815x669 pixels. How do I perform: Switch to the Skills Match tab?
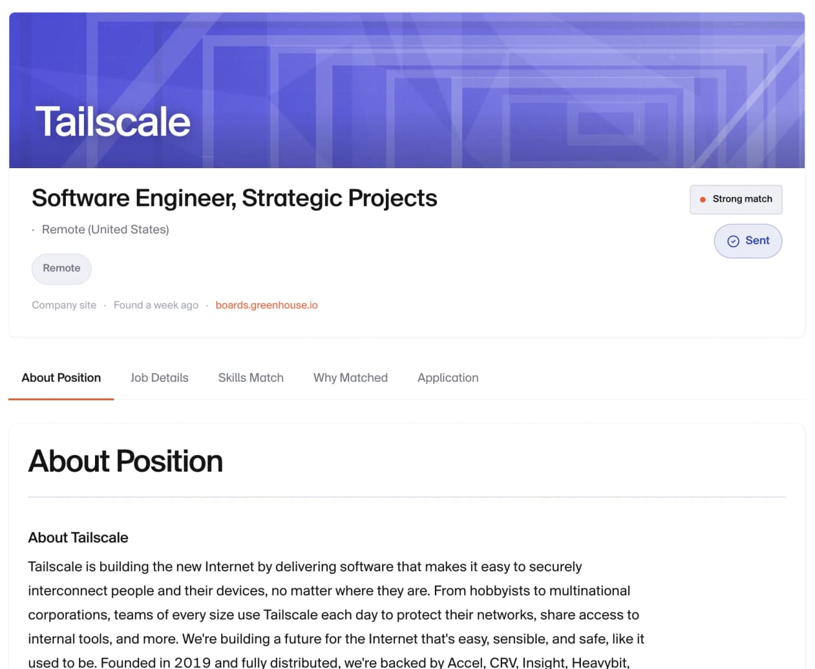coord(251,378)
